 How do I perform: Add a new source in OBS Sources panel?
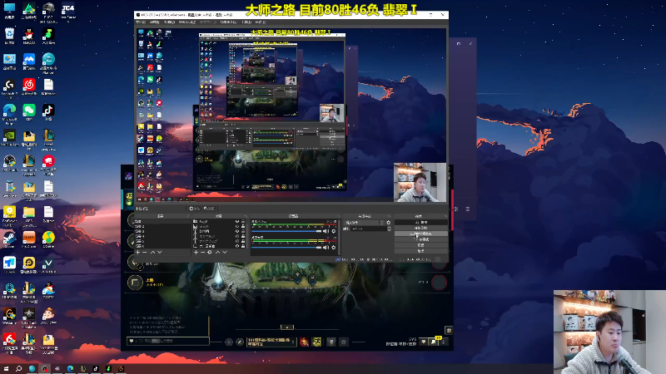[196, 253]
